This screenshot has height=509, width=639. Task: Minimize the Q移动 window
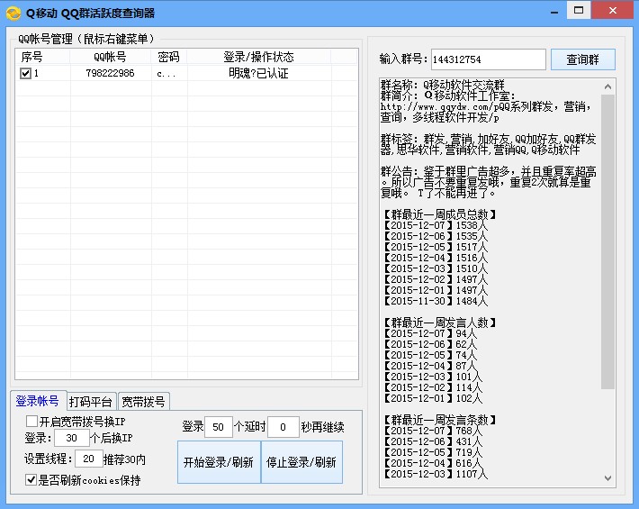point(554,13)
